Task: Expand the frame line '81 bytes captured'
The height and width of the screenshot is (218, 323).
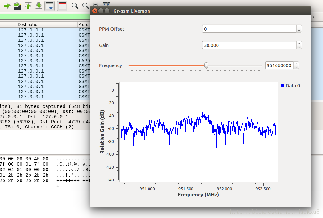Action: pos(45,106)
